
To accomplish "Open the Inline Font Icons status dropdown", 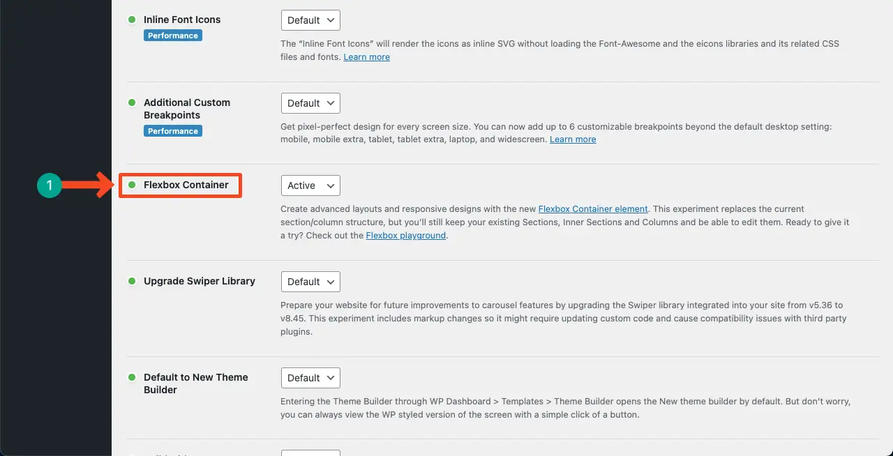I will tap(310, 20).
